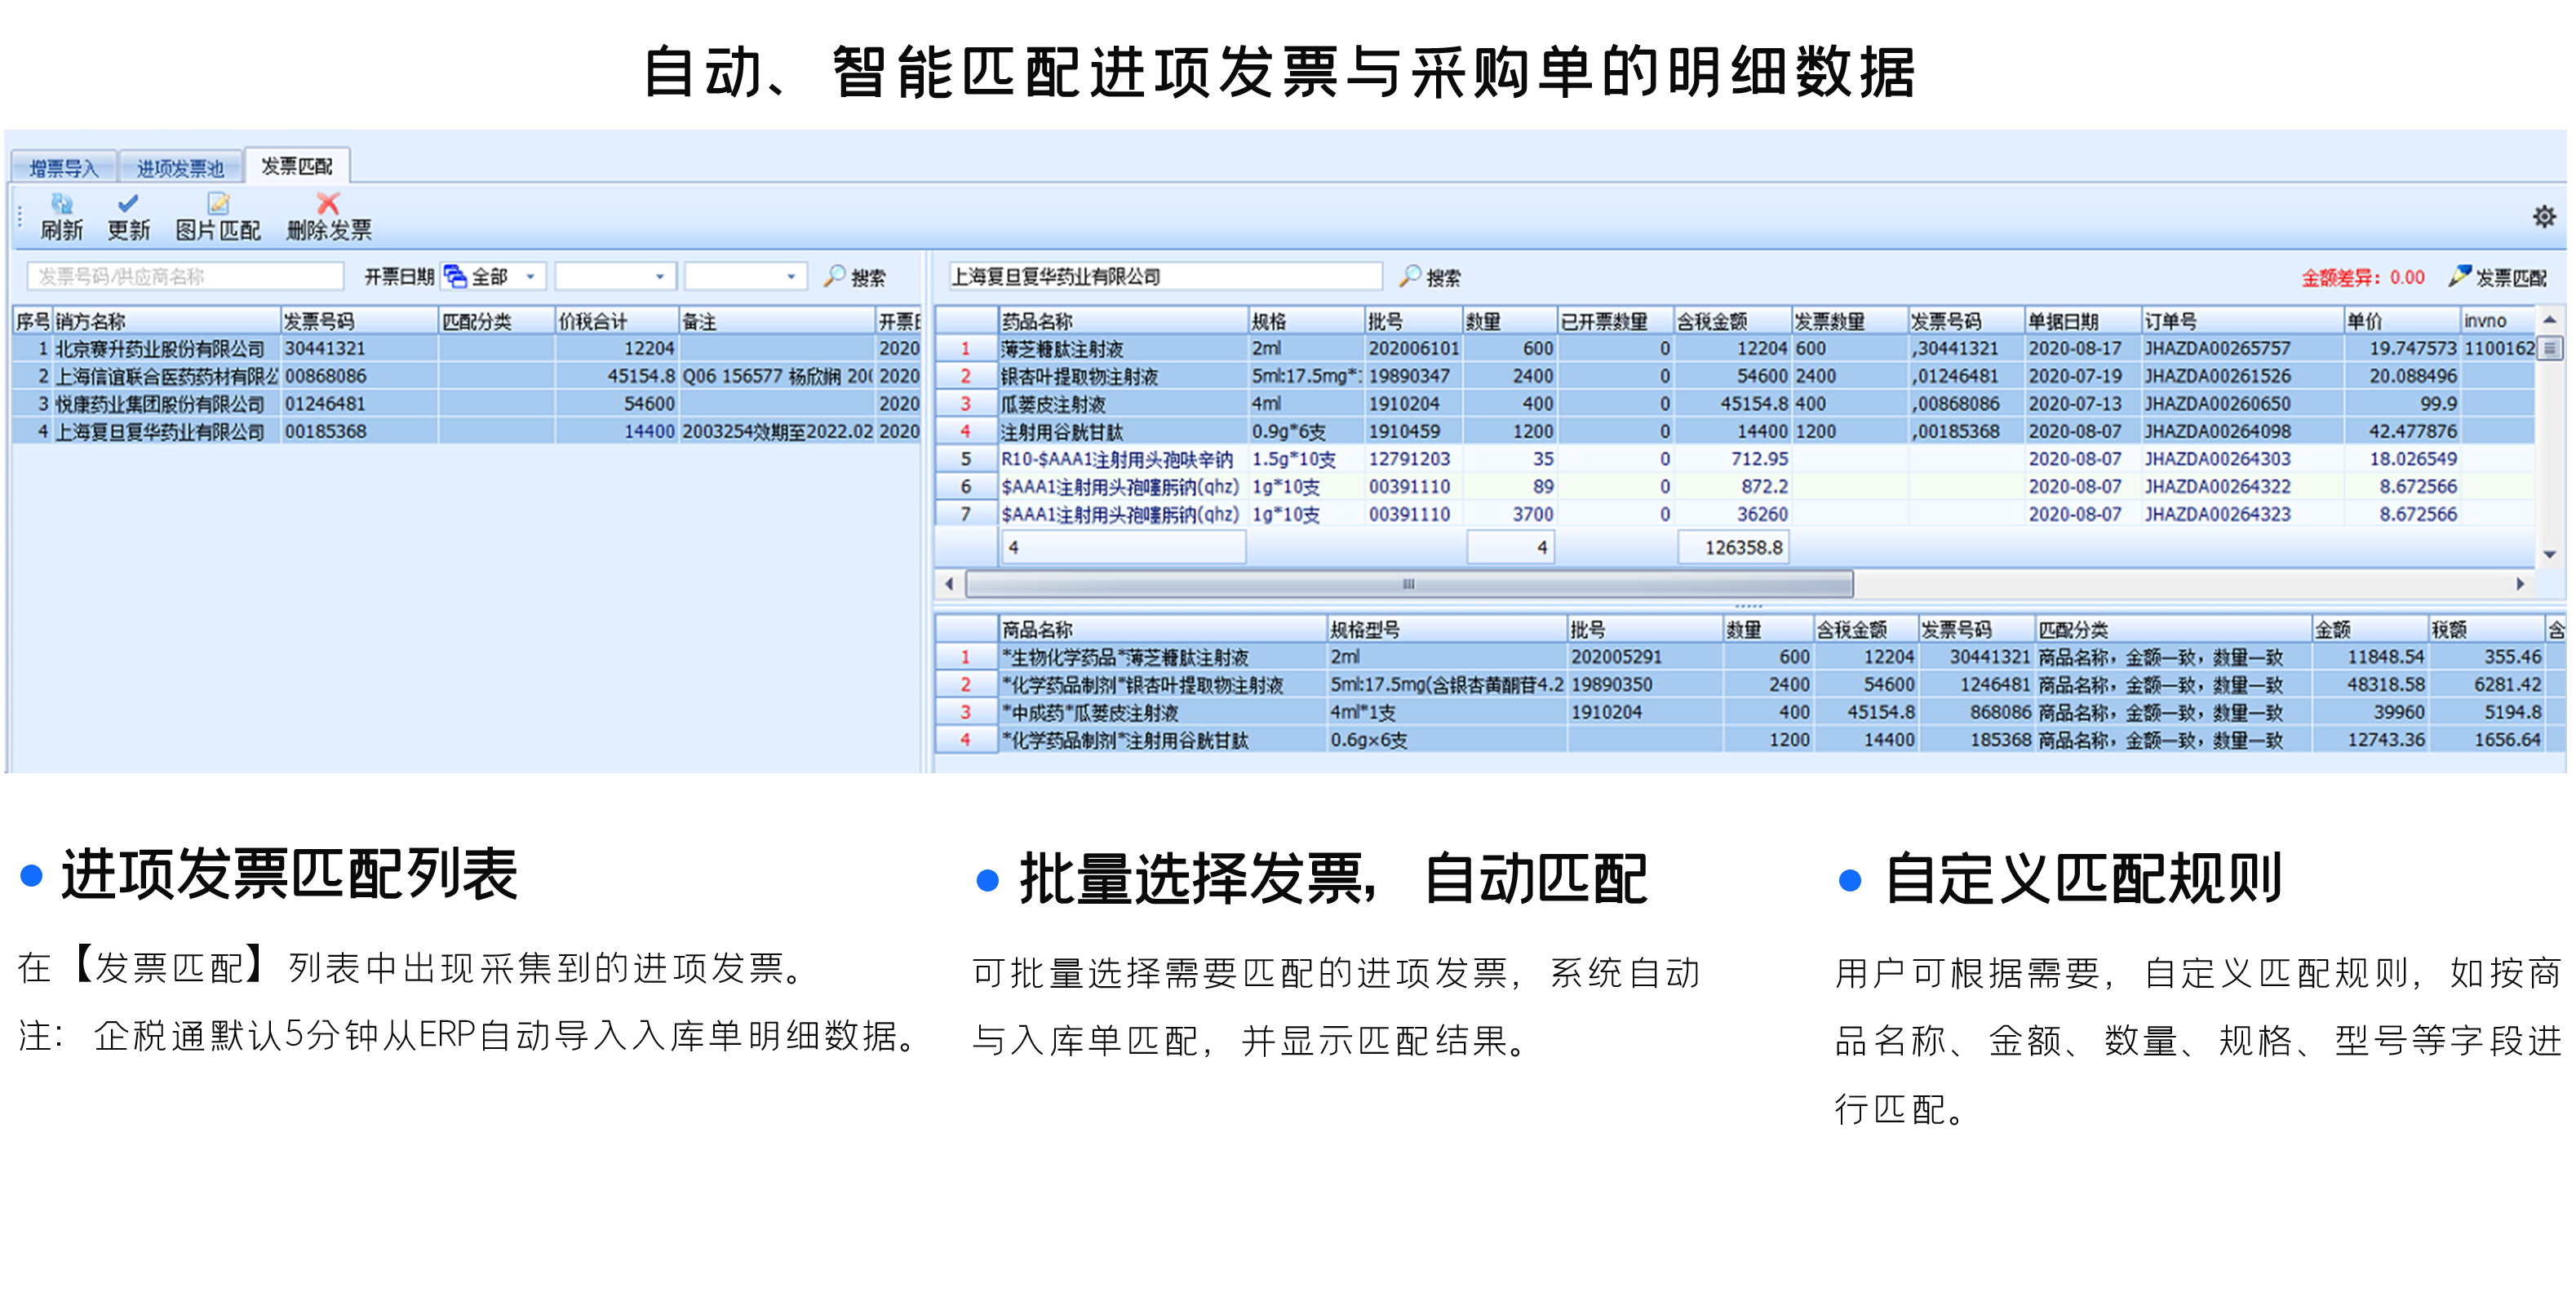The height and width of the screenshot is (1314, 2576).
Task: Click the 刷新 refresh icon
Action: tap(62, 204)
